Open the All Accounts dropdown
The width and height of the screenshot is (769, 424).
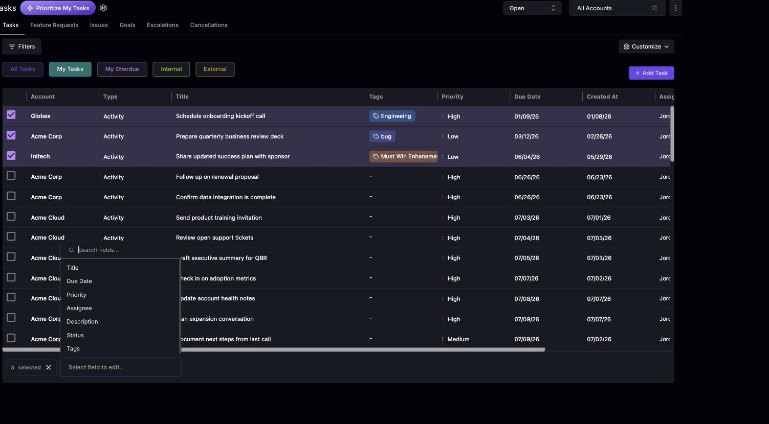617,8
